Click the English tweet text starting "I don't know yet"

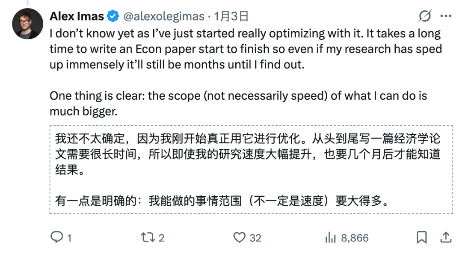244,49
